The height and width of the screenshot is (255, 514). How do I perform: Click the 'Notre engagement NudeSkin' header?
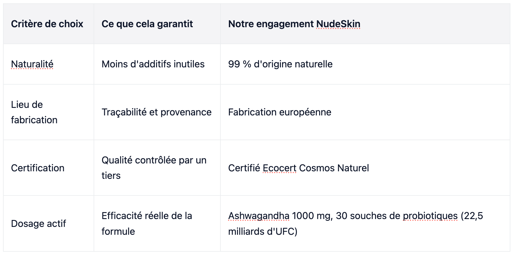(294, 24)
